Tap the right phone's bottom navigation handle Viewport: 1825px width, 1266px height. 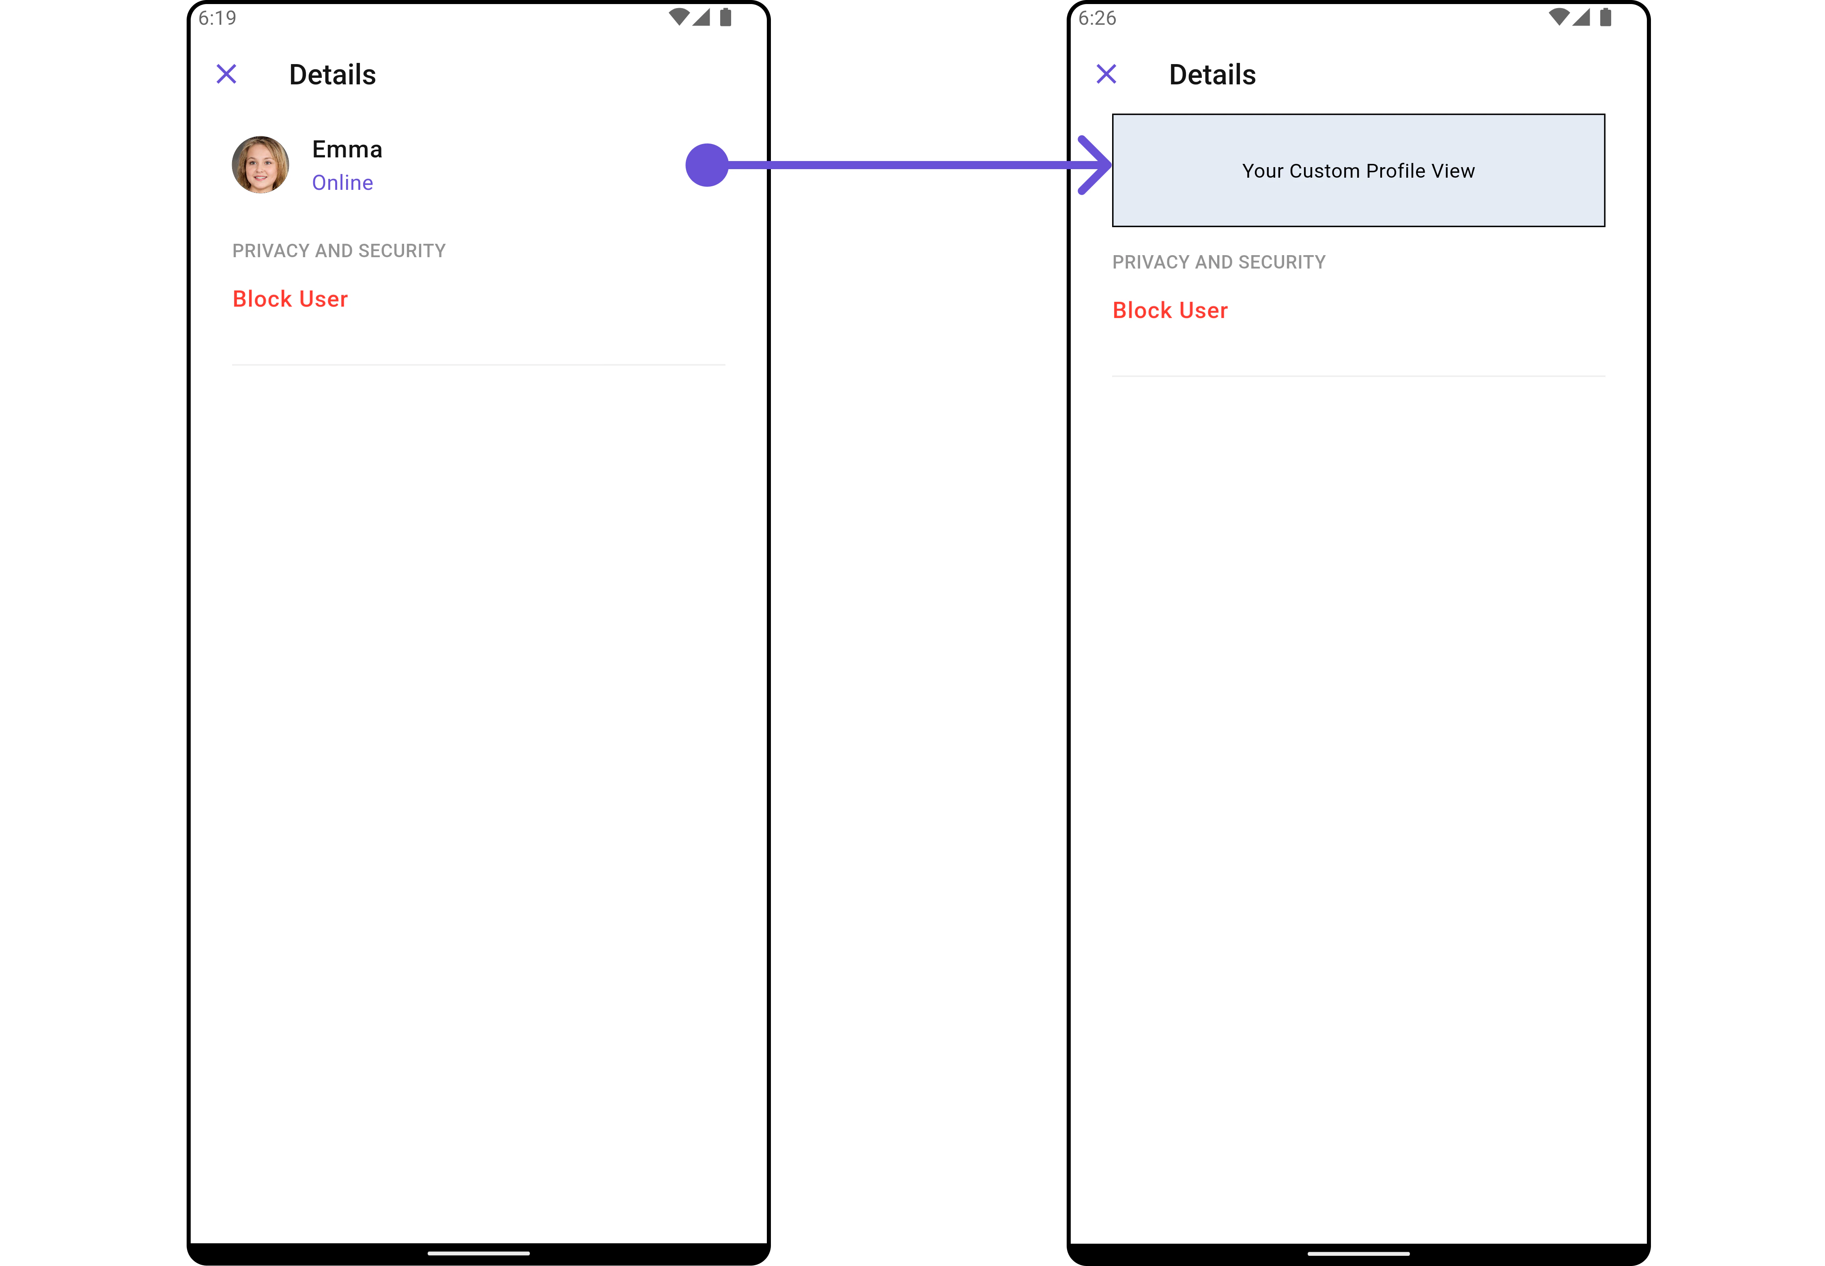1358,1253
